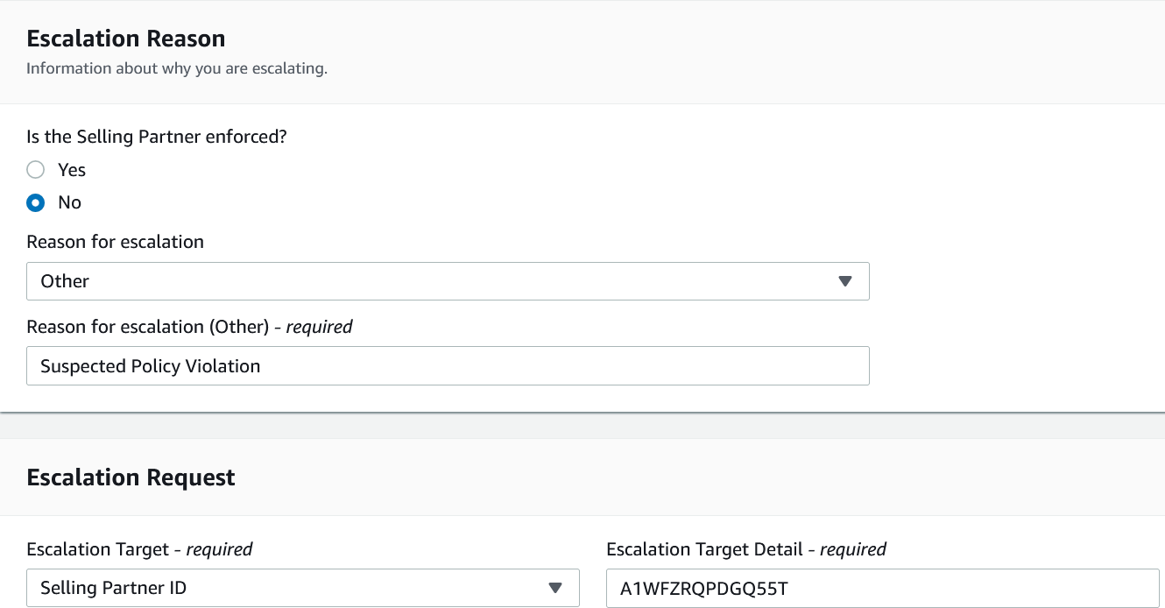Viewport: 1165px width, 608px height.
Task: Click the "Escalation Reason" section heading
Action: point(126,39)
